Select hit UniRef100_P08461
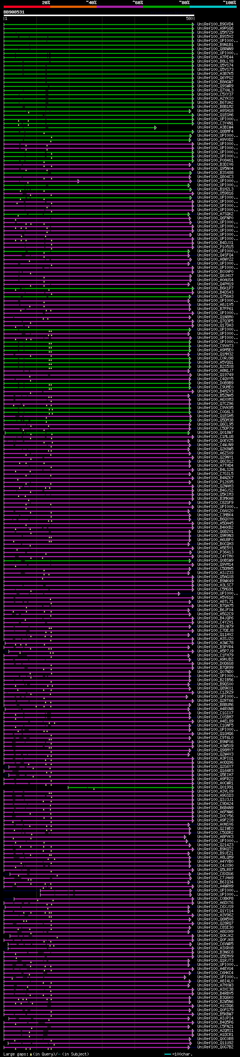This screenshot has width=240, height=1057. (x=215, y=160)
